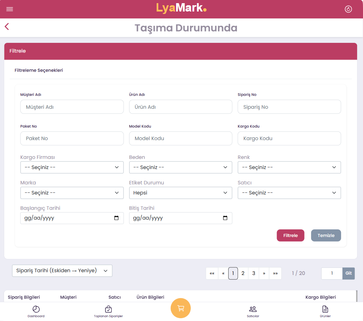
Task: Click the Temizle button
Action: coord(326,235)
